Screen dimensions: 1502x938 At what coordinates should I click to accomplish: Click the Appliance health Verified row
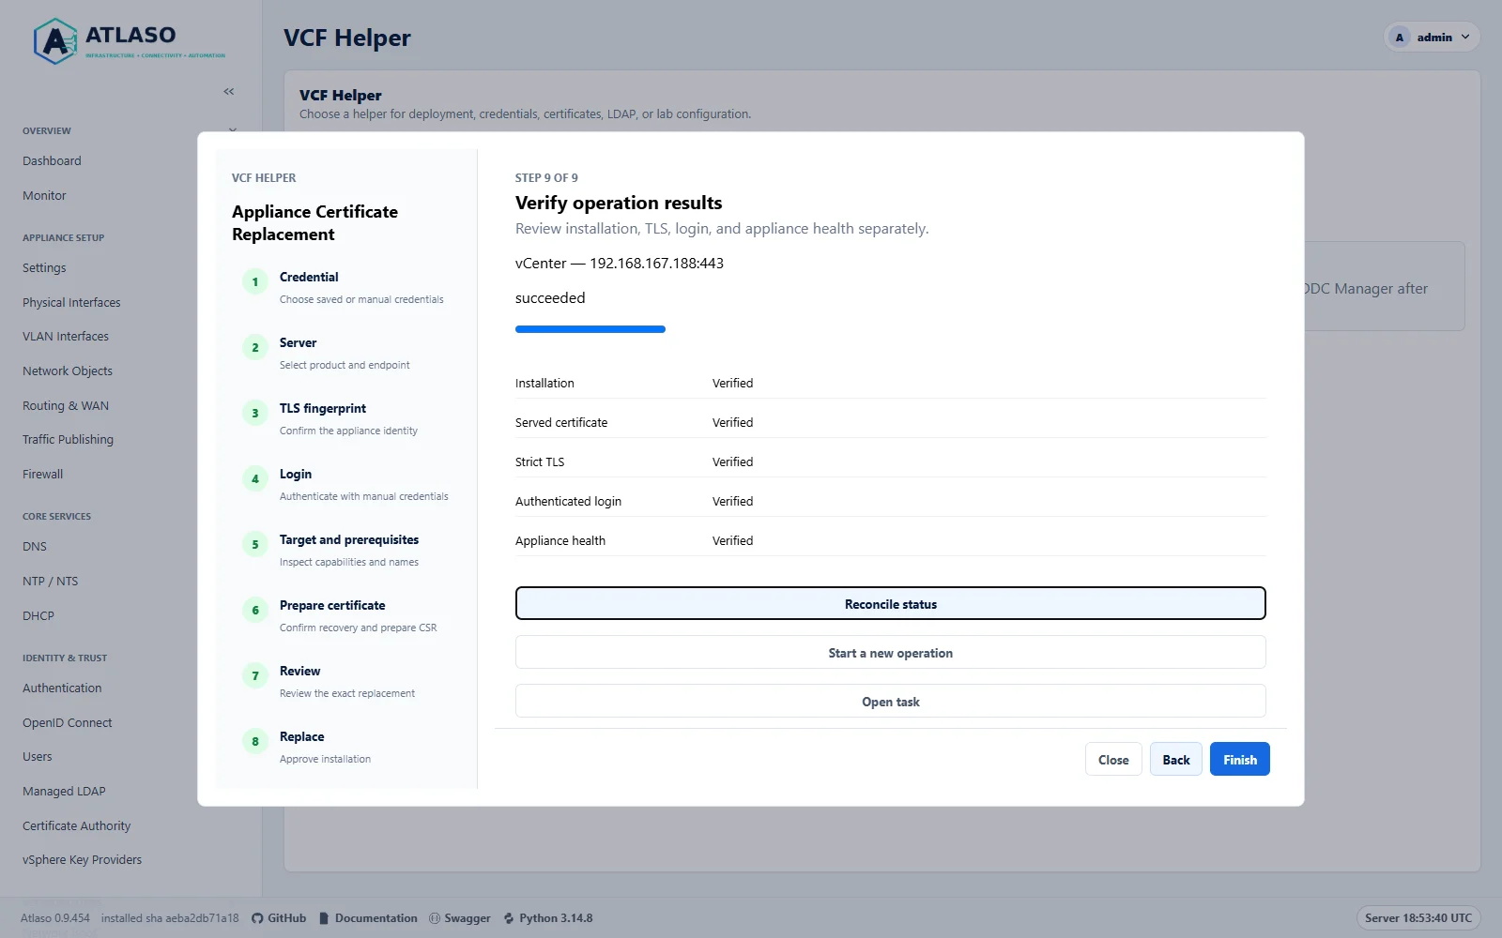[890, 540]
